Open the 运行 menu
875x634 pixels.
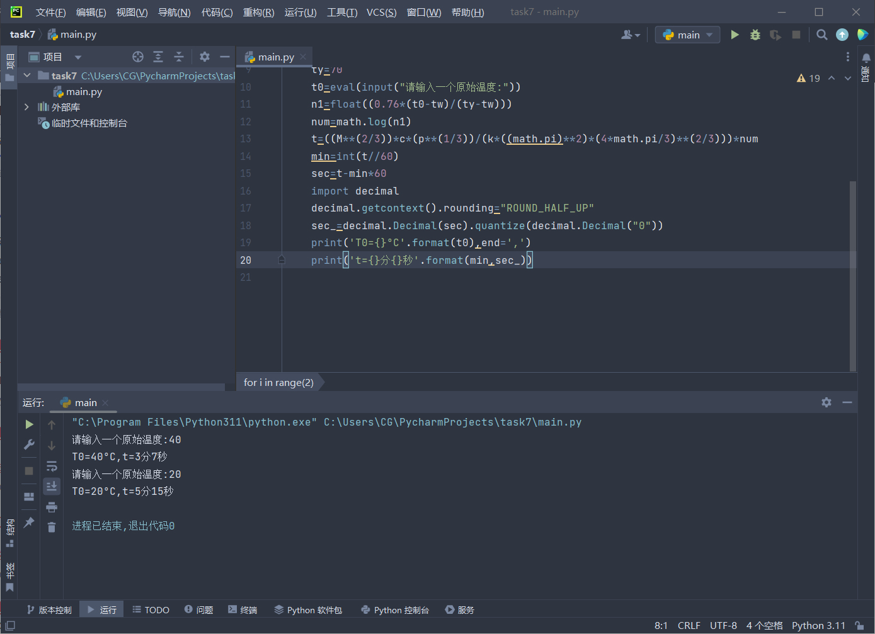[x=300, y=12]
